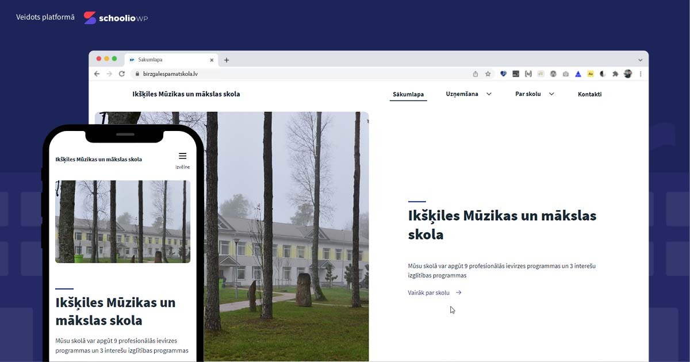Click the share icon in the address bar

tap(476, 74)
